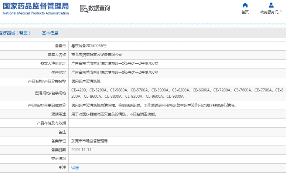286x174 pixels.
Task: Click National Medical Products Administration text
Action: pos(36,13)
